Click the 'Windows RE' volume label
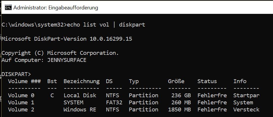 (x=80, y=110)
